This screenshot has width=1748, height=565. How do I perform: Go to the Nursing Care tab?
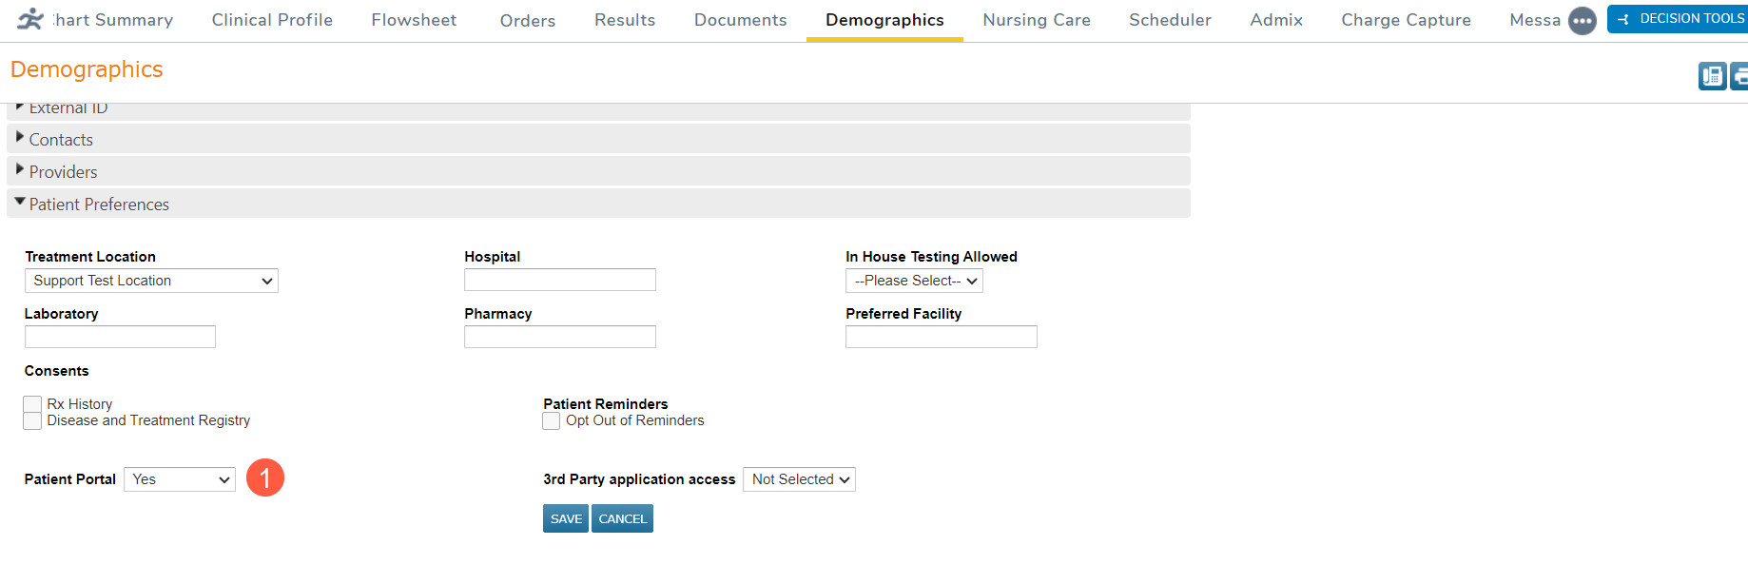pos(1036,20)
